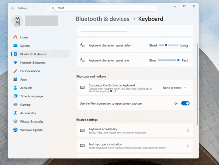The image size is (219, 165).
Task: Open Accessibility settings category
Action: pos(40,113)
